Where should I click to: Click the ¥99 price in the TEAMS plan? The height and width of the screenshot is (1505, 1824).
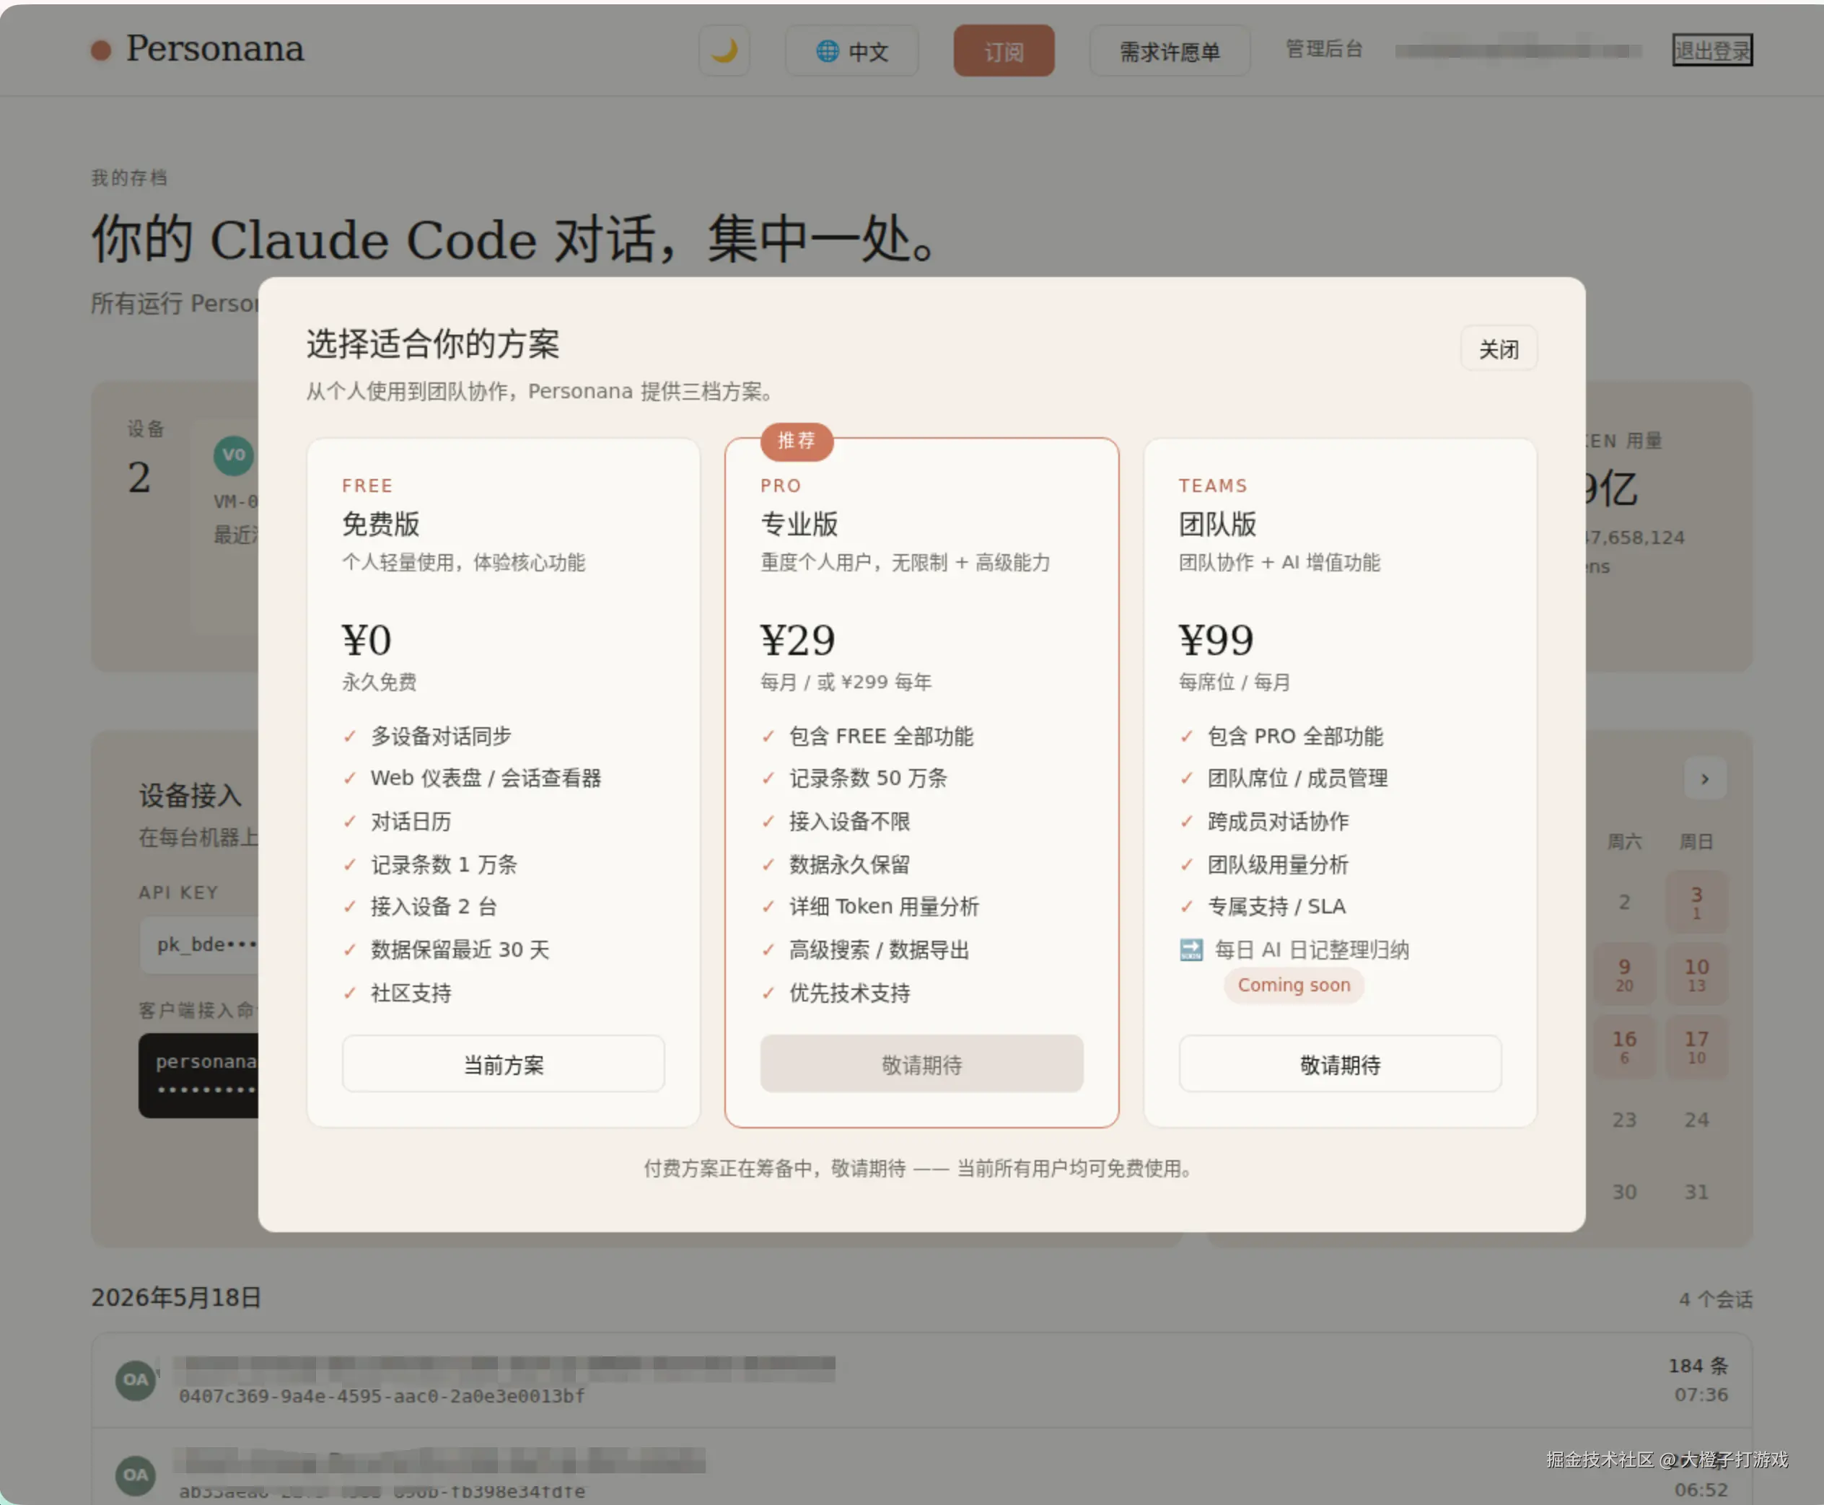coord(1216,640)
